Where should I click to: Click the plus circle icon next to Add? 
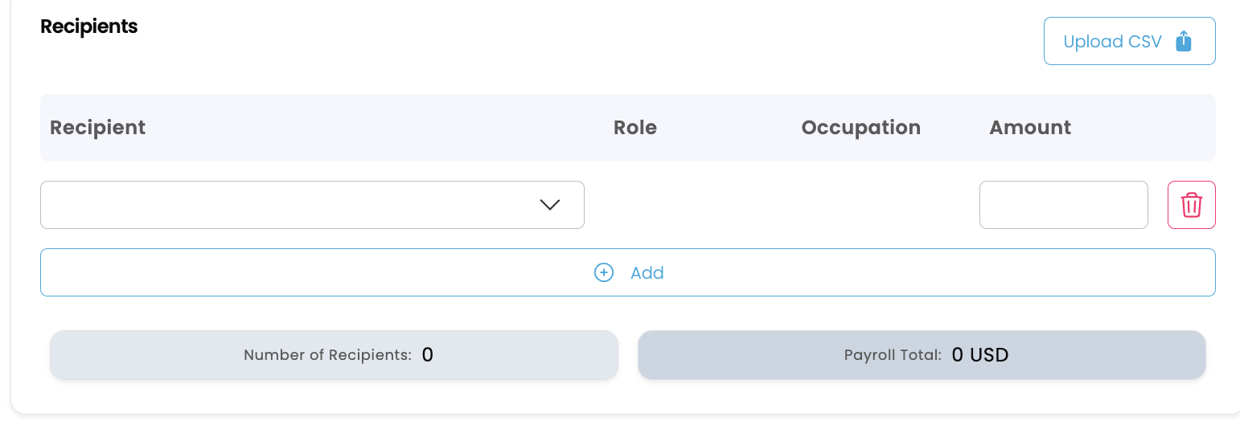[603, 272]
